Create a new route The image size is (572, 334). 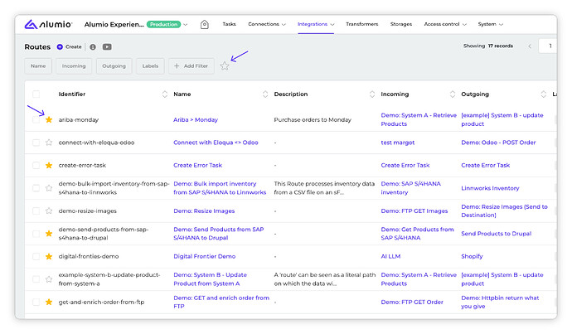pyautogui.click(x=70, y=46)
